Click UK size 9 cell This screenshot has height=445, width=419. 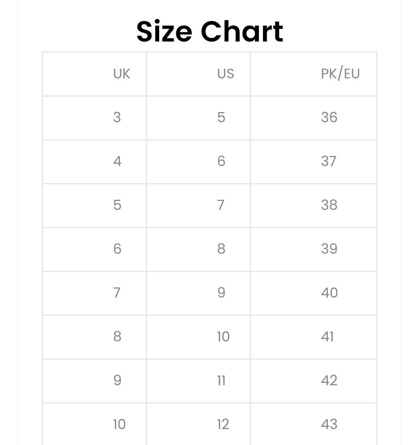[95, 381]
